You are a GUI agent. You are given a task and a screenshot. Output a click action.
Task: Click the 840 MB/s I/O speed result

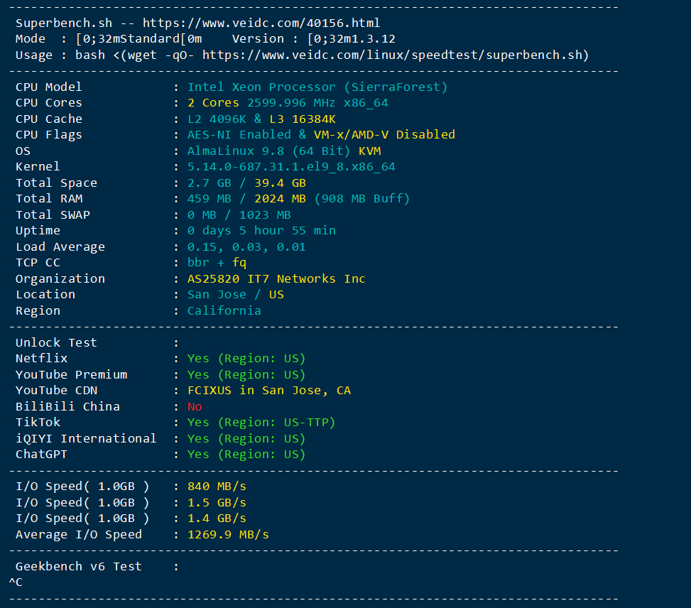[x=217, y=487]
